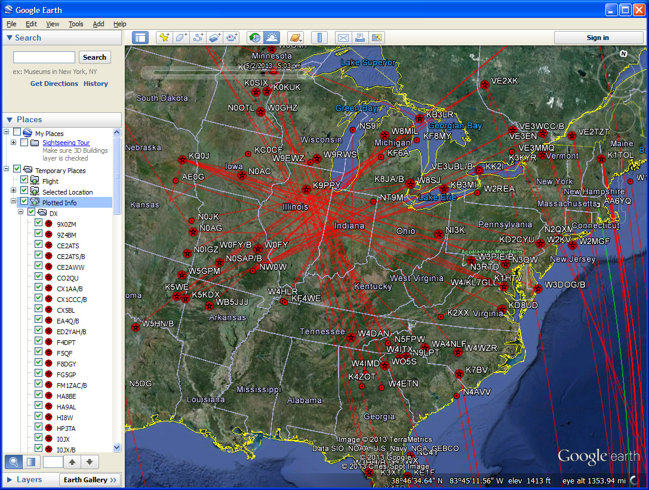
Task: Collapse the Search panel triangle
Action: 10,38
